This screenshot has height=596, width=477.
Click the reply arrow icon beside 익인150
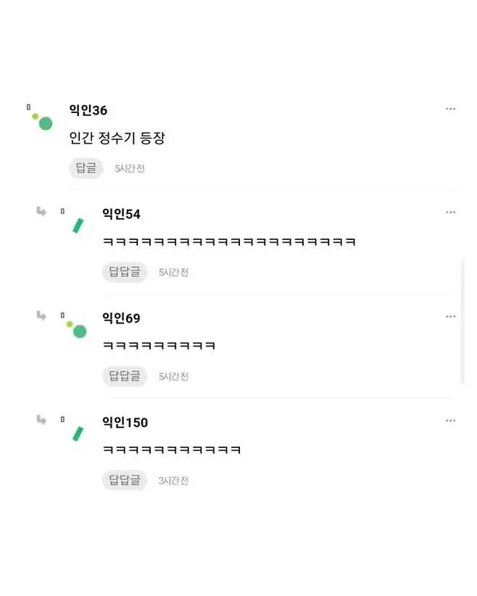(42, 420)
